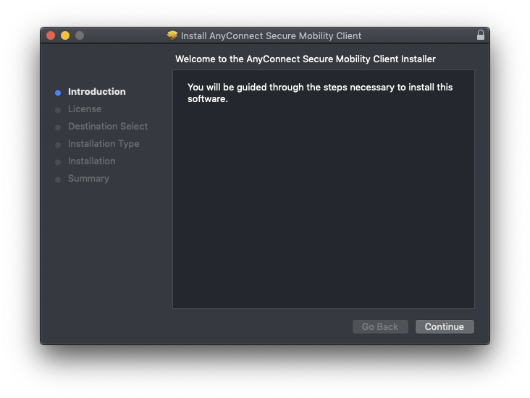This screenshot has height=398, width=530.
Task: Open the Installation Type step
Action: click(x=104, y=144)
